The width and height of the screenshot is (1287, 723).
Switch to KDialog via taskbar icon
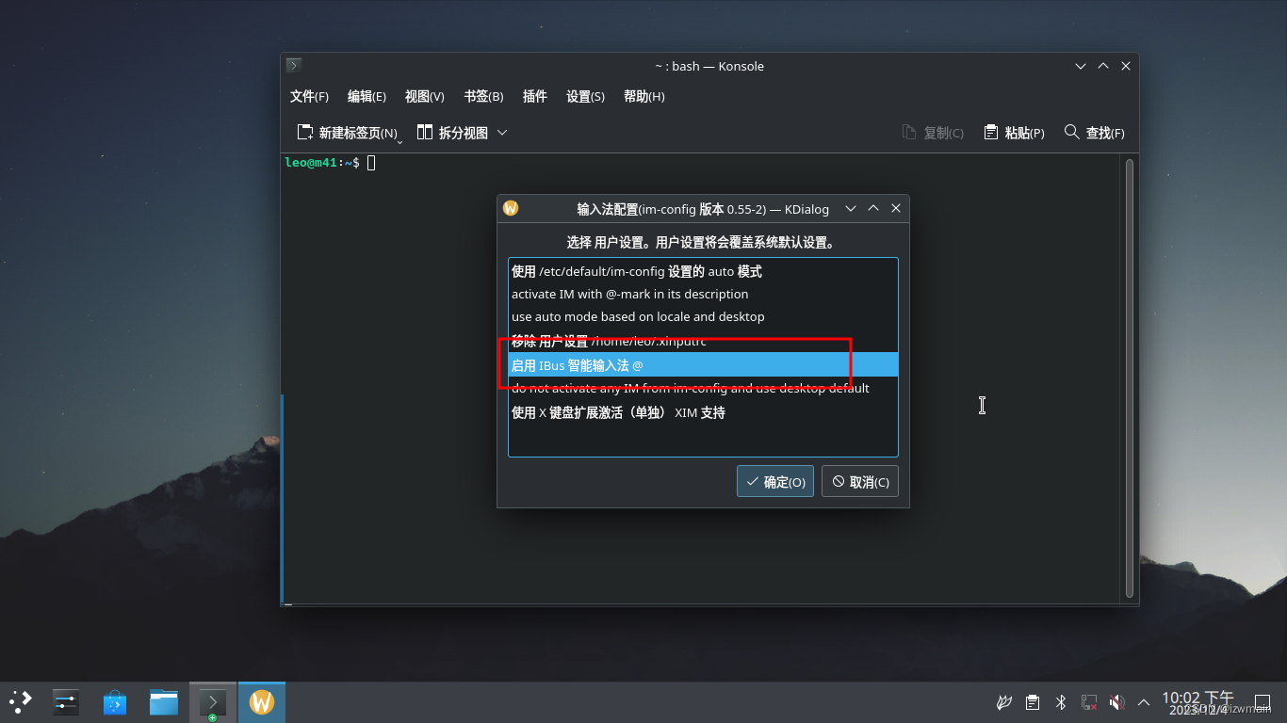(x=262, y=701)
